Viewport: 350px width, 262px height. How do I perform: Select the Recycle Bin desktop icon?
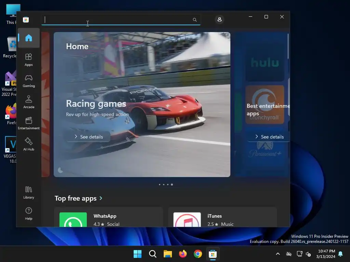point(10,47)
